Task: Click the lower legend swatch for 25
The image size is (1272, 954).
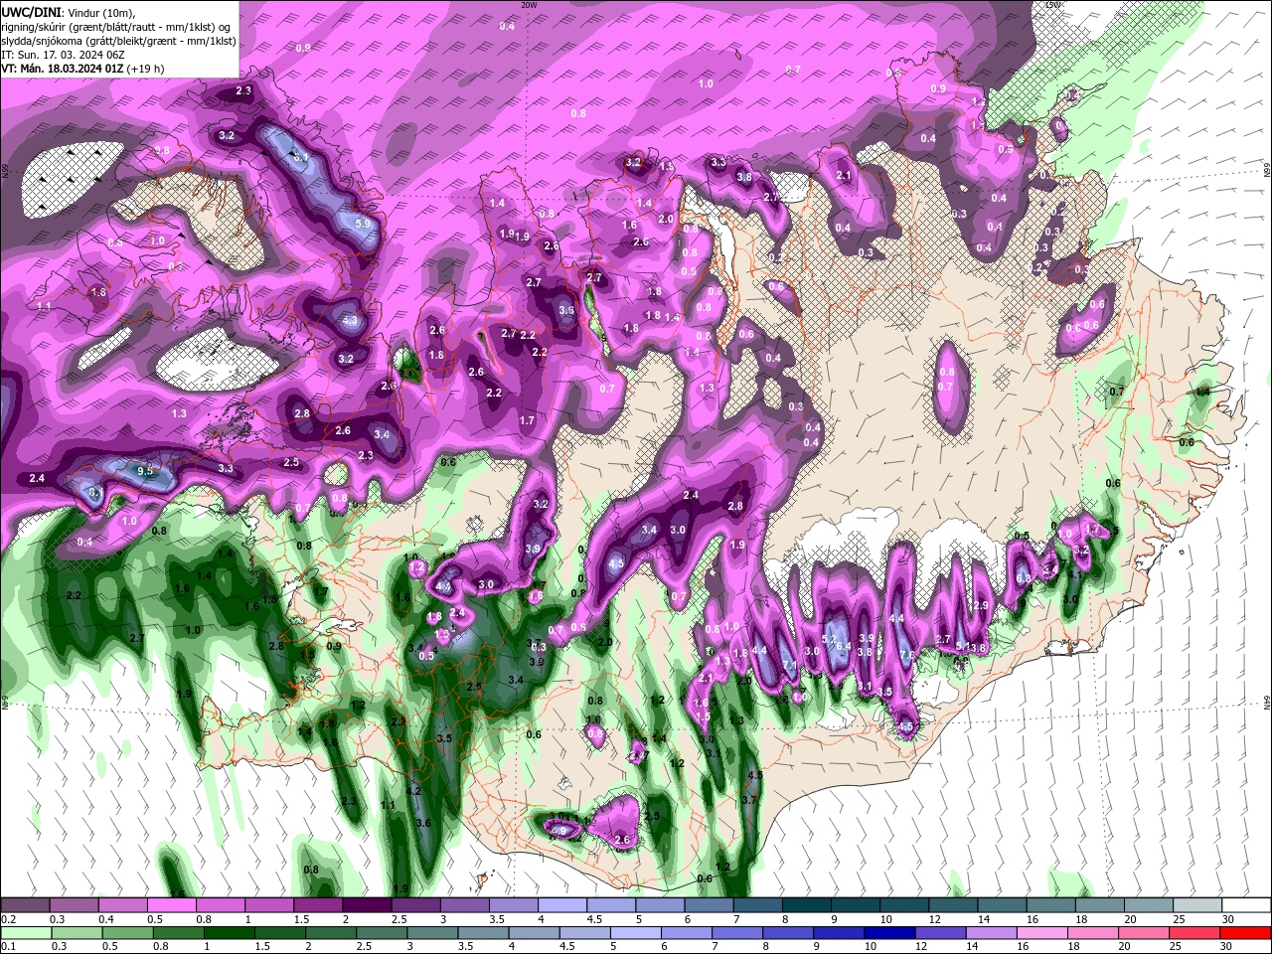Action: [x=1196, y=933]
